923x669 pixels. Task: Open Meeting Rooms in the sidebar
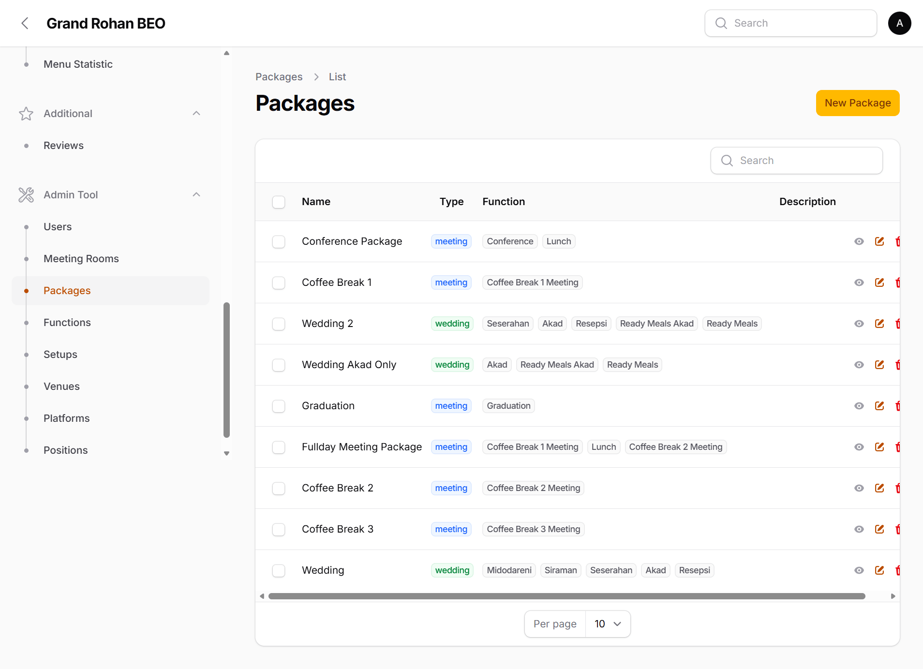(x=81, y=259)
